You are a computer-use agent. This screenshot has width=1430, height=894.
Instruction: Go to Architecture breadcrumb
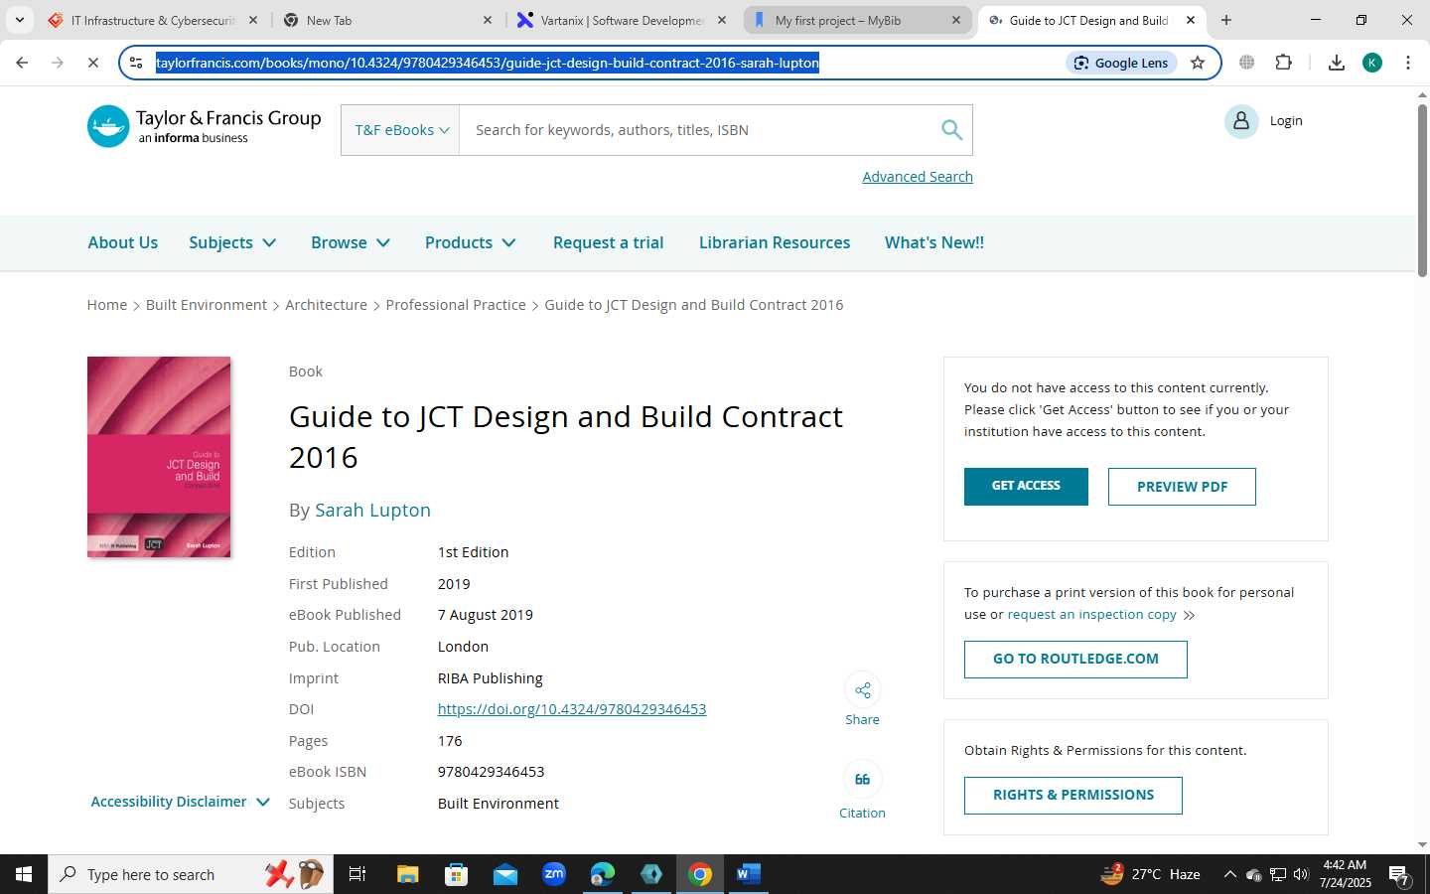coord(326,305)
